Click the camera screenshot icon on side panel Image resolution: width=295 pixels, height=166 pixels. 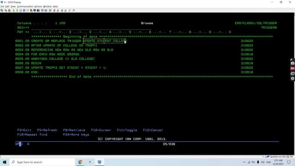[x=292, y=63]
